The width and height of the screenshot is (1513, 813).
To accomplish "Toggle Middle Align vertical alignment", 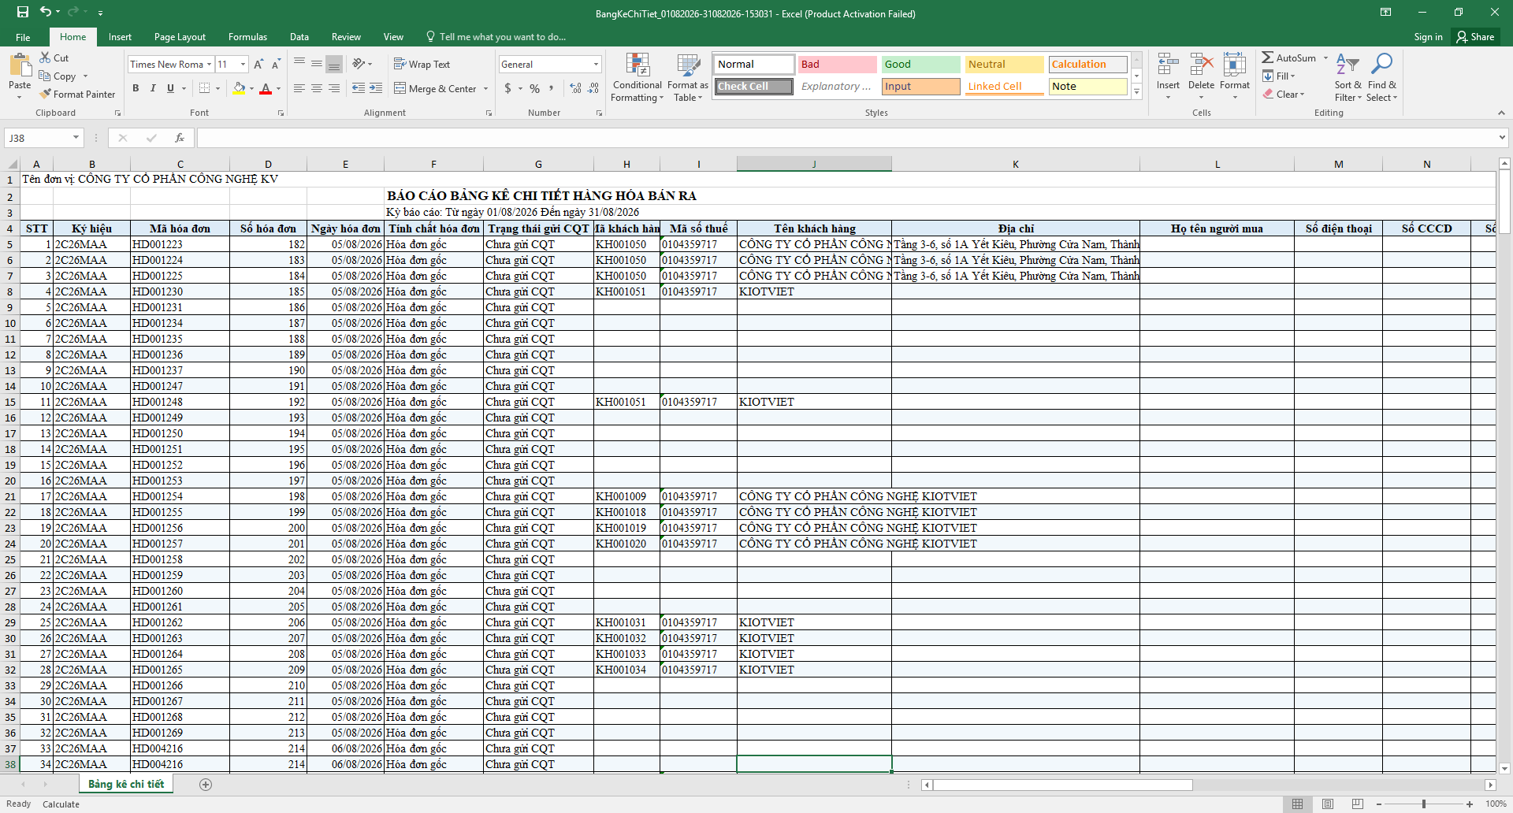I will point(317,65).
